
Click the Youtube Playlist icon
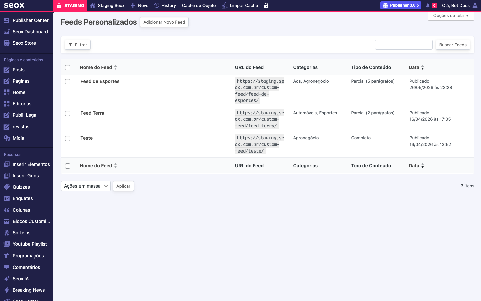tap(7, 244)
